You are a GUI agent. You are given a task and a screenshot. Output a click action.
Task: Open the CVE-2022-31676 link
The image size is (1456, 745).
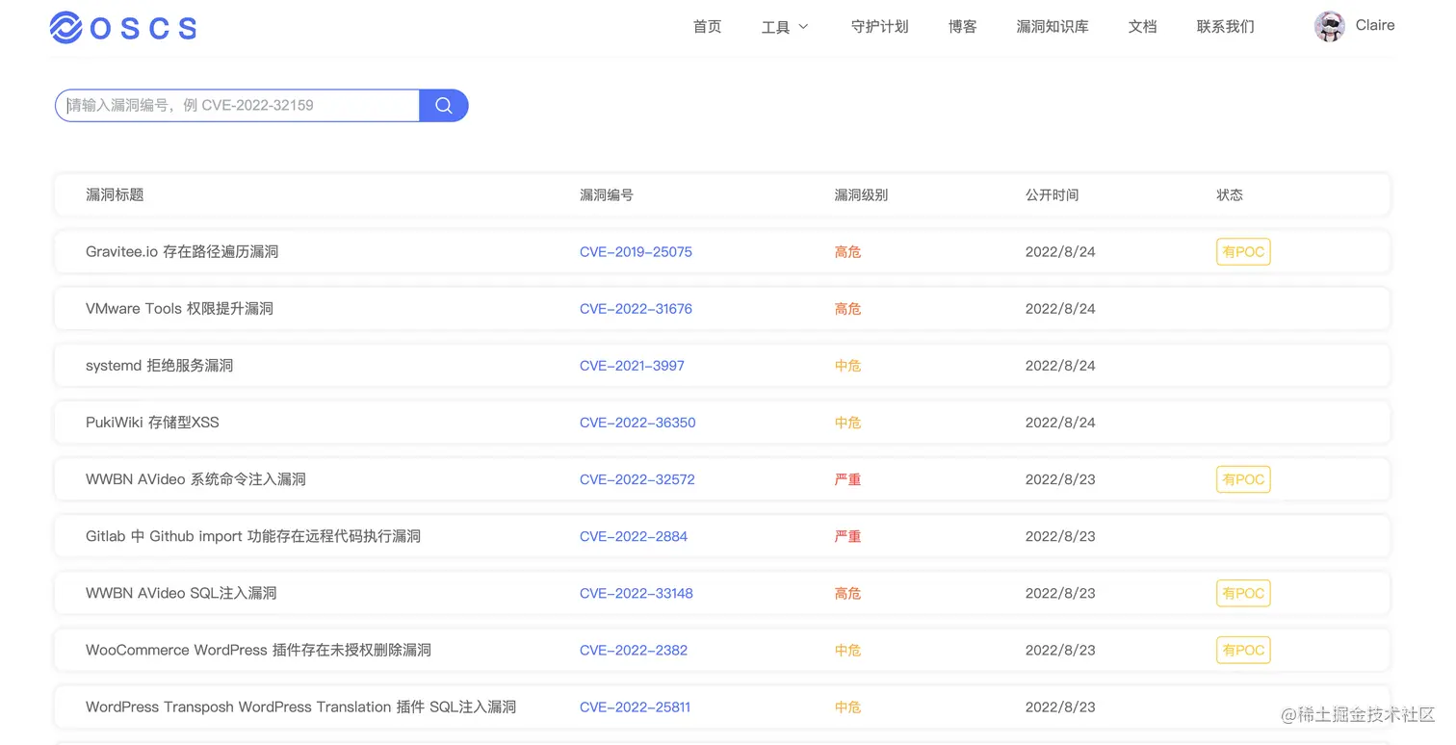[636, 309]
